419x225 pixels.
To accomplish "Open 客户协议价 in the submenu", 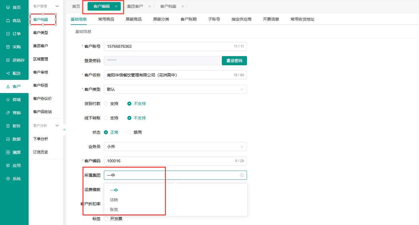I will tap(43, 98).
